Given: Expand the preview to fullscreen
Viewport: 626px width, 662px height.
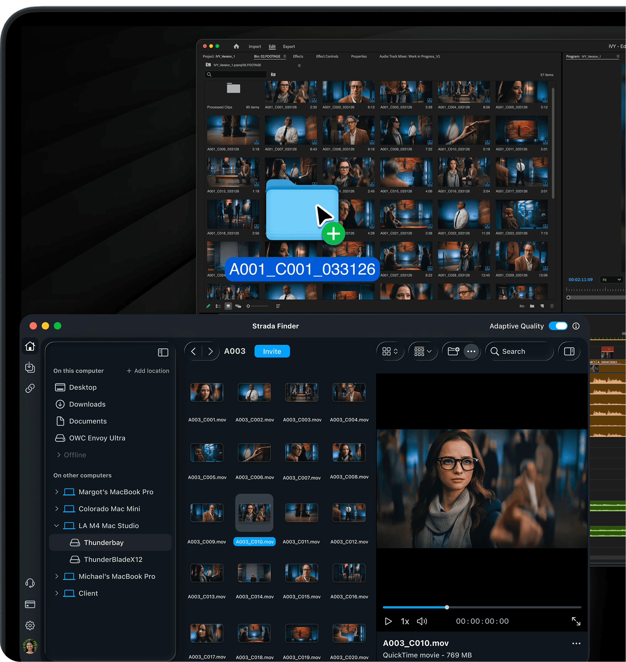Looking at the screenshot, I should coord(576,621).
